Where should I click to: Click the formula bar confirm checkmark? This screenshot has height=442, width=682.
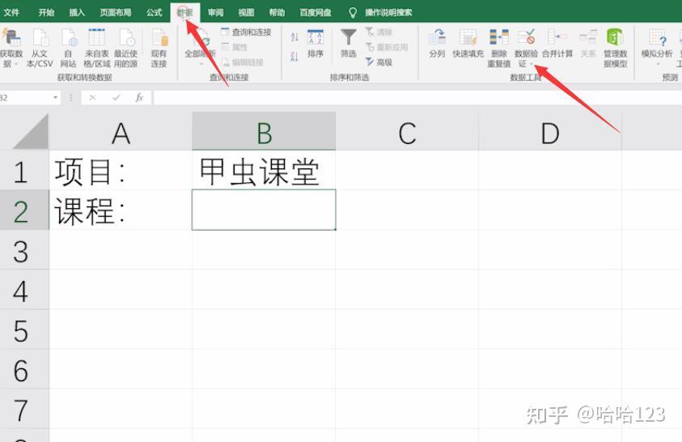point(116,97)
